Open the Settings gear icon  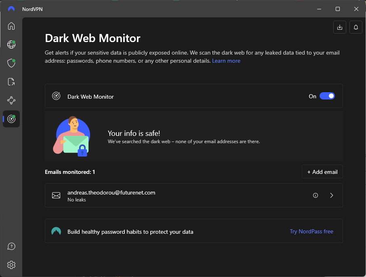(11, 265)
